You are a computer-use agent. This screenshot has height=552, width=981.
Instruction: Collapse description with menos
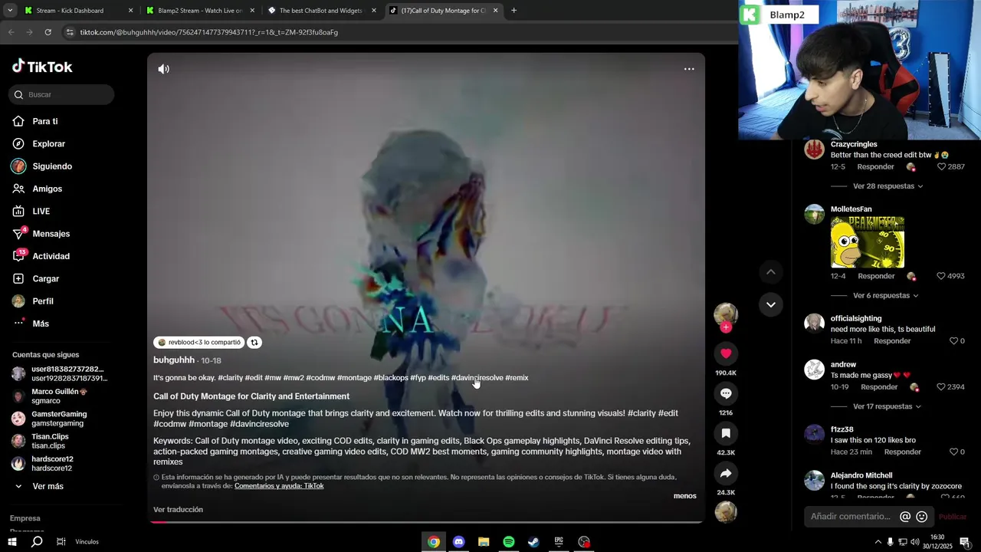click(x=685, y=496)
